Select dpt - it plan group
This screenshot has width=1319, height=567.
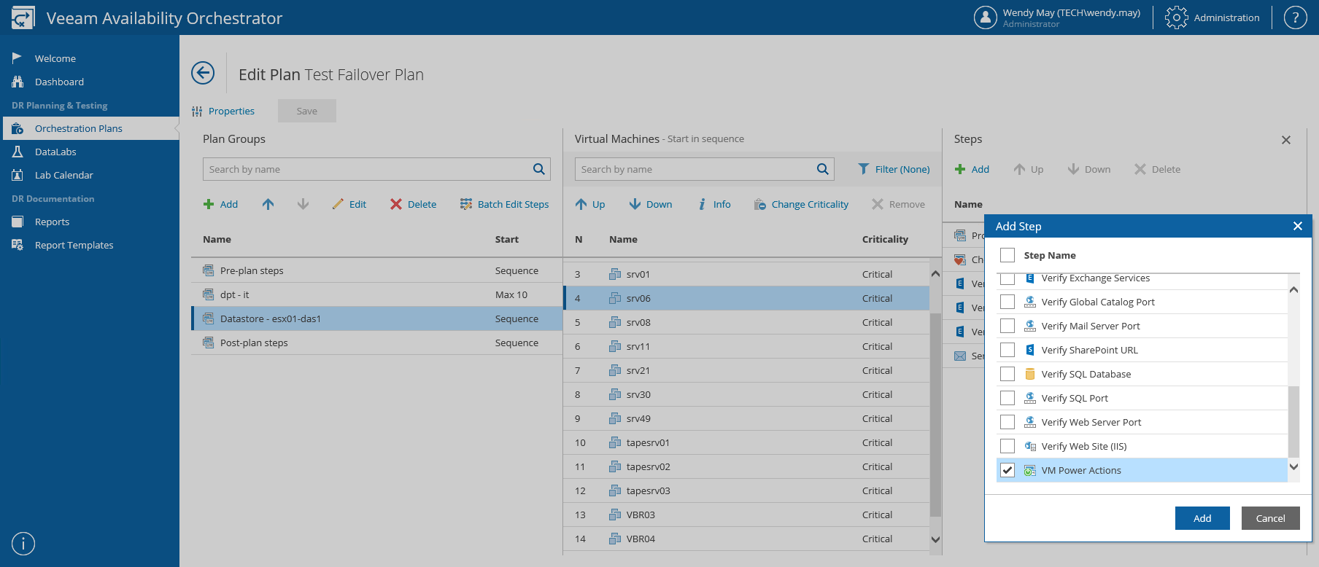[x=376, y=294]
